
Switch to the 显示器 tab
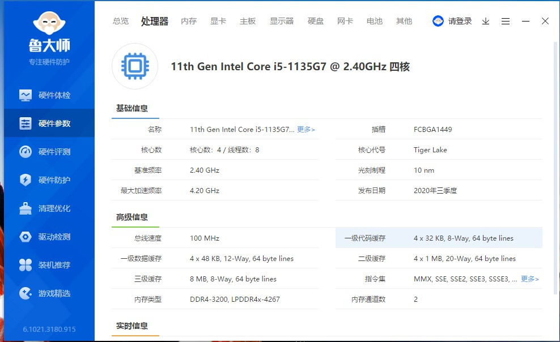(282, 21)
